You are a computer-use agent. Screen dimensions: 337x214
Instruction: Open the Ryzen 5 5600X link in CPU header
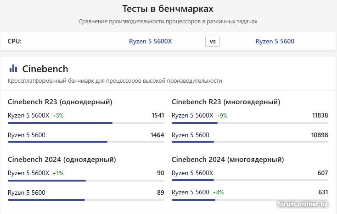[x=150, y=41]
